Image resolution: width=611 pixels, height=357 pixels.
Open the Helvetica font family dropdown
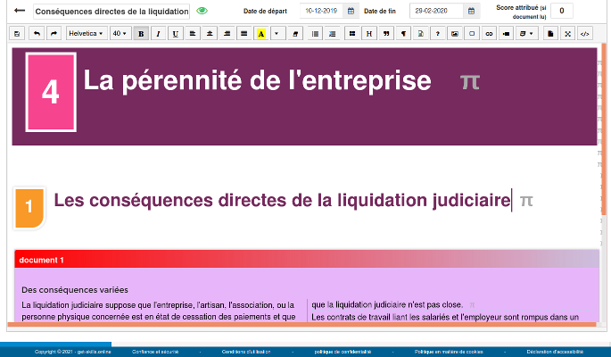(x=87, y=33)
